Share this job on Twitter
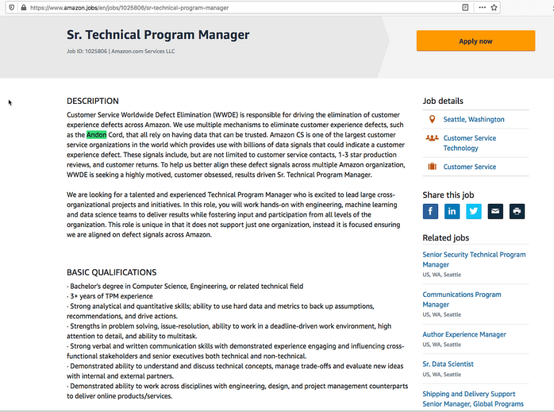554x412 pixels. click(x=473, y=211)
